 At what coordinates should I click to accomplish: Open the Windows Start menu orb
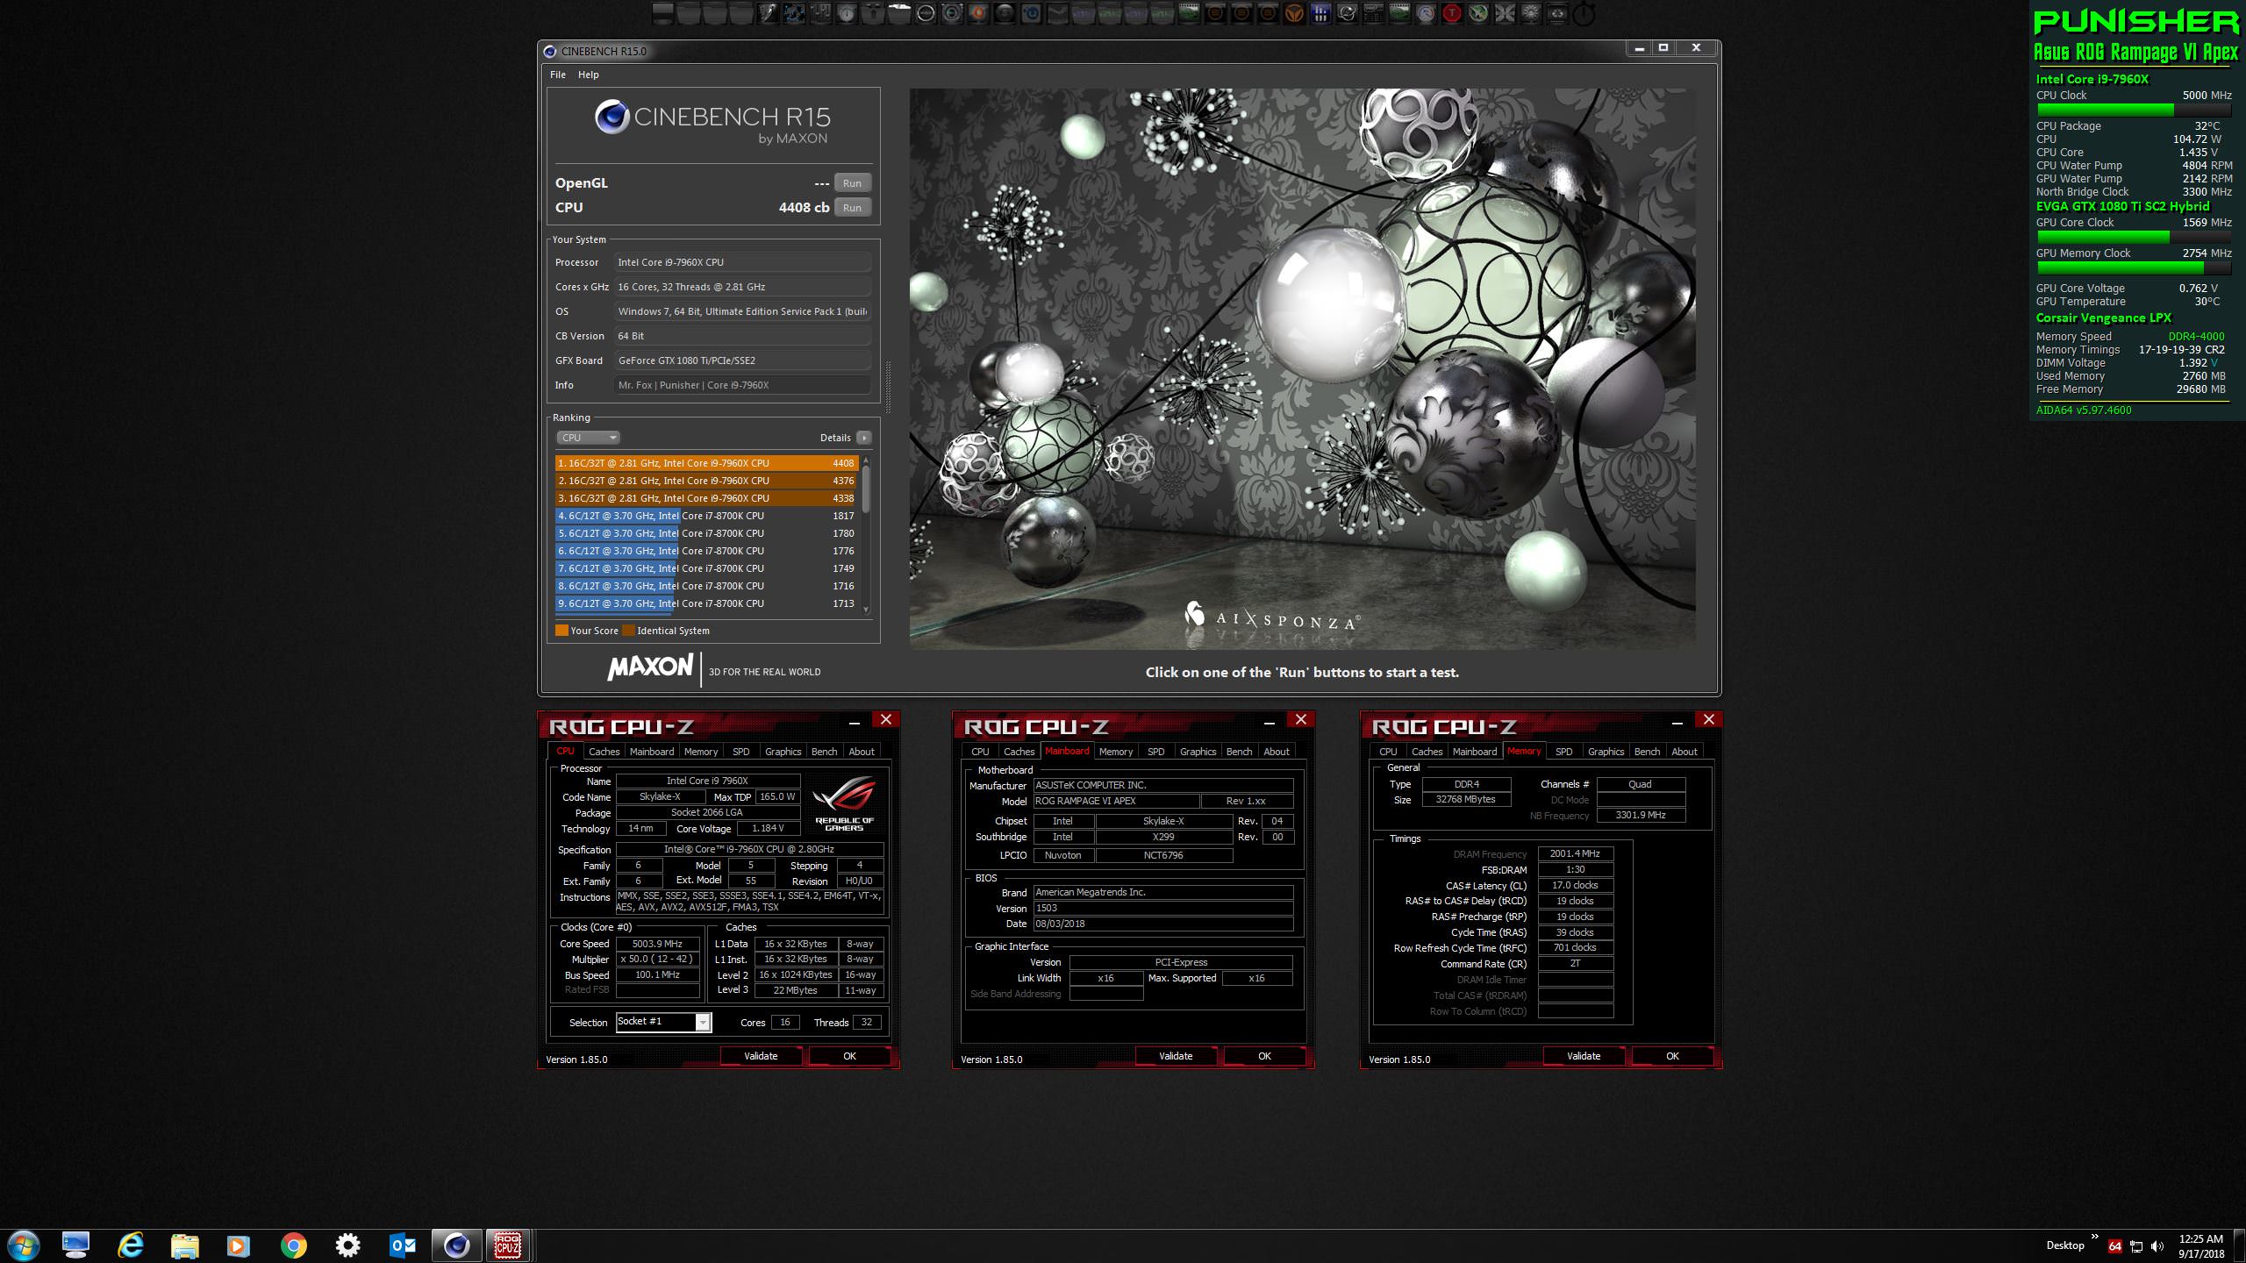pos(24,1245)
